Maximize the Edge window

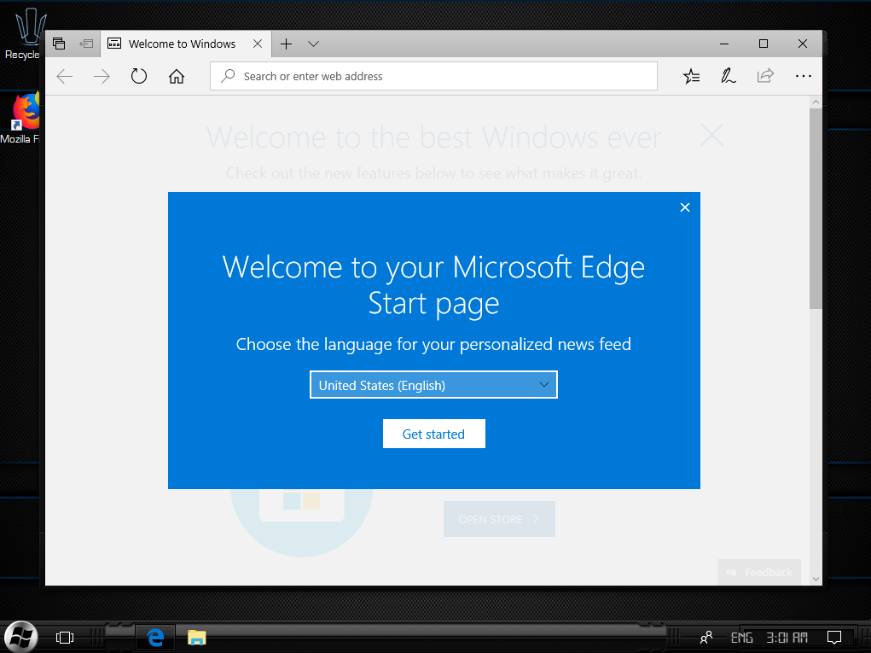[x=764, y=44]
